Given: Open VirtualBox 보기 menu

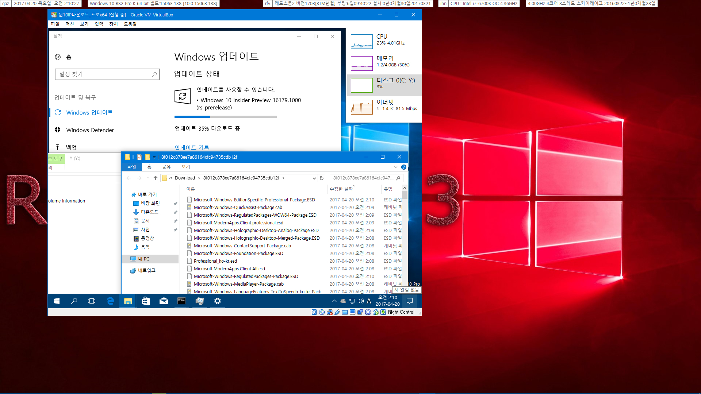Looking at the screenshot, I should pyautogui.click(x=84, y=24).
